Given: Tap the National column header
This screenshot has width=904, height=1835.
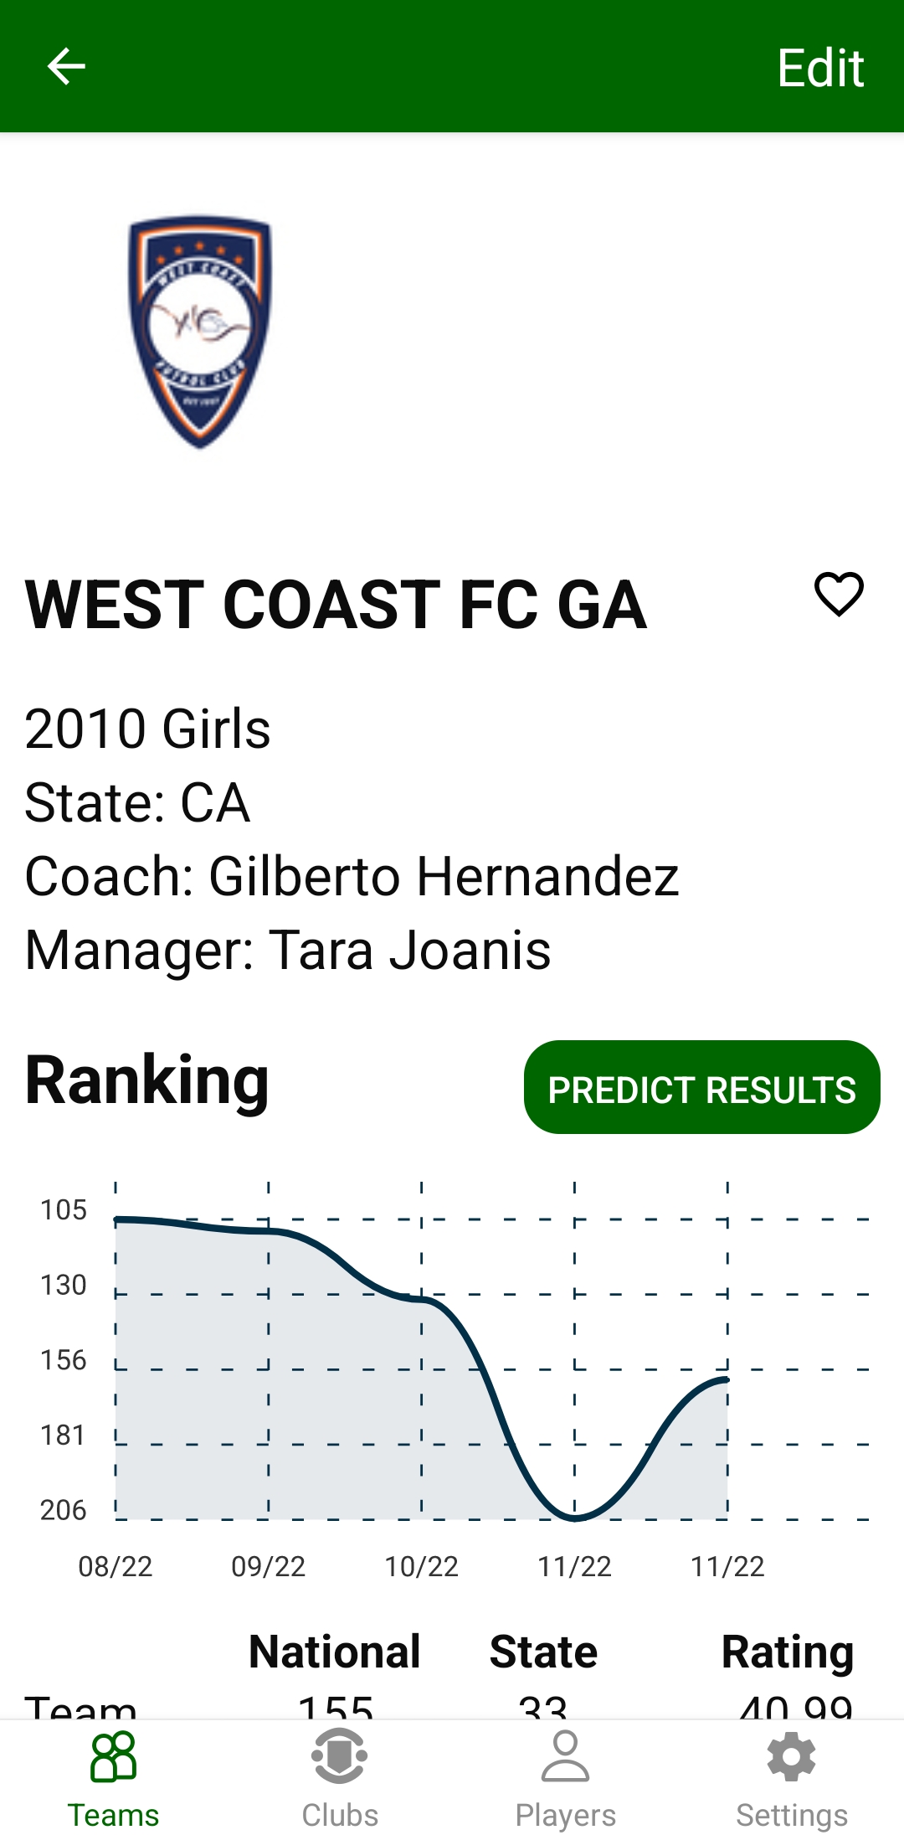Looking at the screenshot, I should tap(334, 1652).
